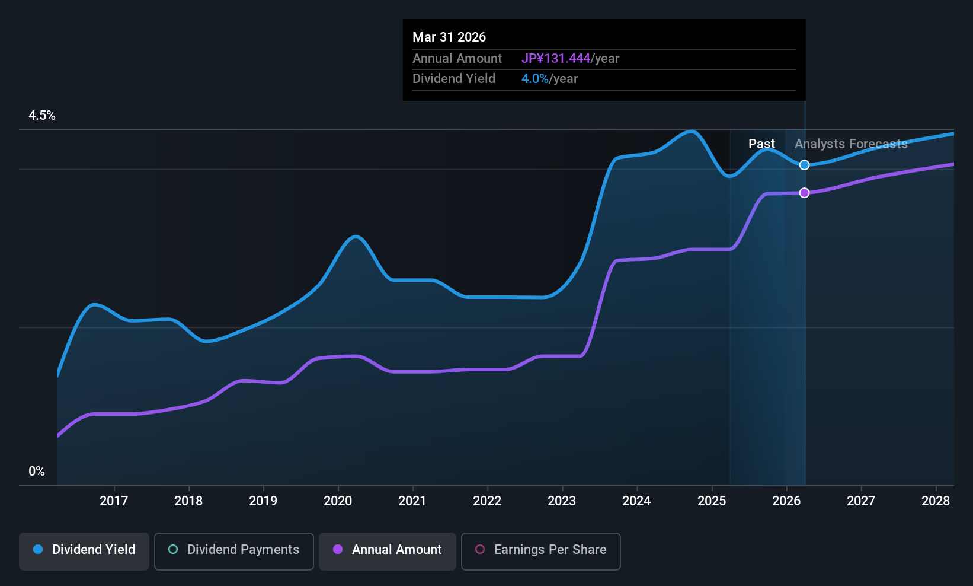This screenshot has width=973, height=586.
Task: Click the 2019 x-axis label
Action: (263, 501)
